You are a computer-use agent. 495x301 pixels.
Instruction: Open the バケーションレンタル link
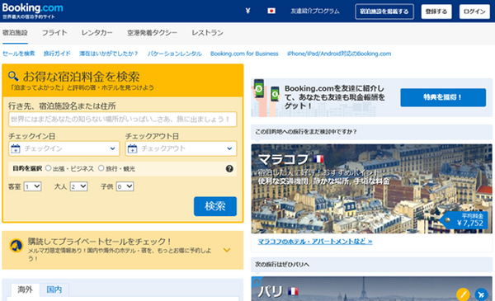(175, 54)
